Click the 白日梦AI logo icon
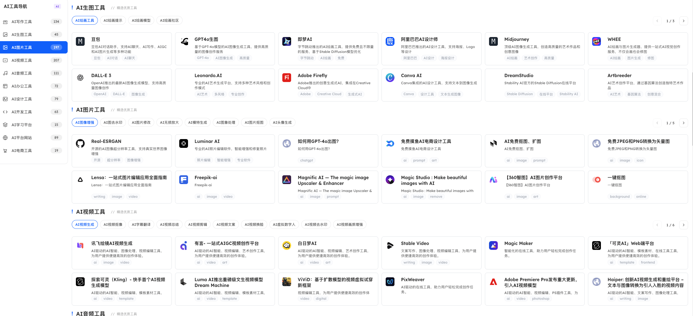This screenshot has height=316, width=693. coord(287,246)
